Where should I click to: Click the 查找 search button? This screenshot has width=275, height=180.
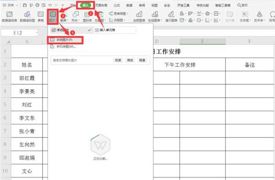click(242, 5)
